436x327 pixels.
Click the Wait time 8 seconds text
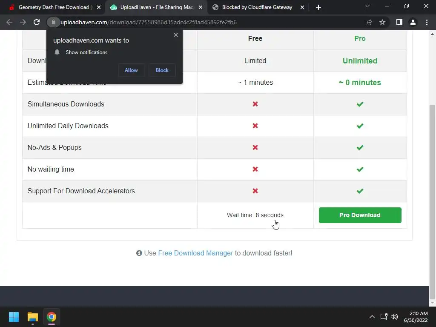(x=255, y=215)
